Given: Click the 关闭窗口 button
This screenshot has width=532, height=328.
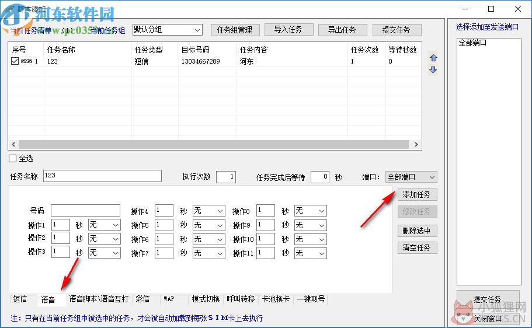Looking at the screenshot, I should click(488, 319).
